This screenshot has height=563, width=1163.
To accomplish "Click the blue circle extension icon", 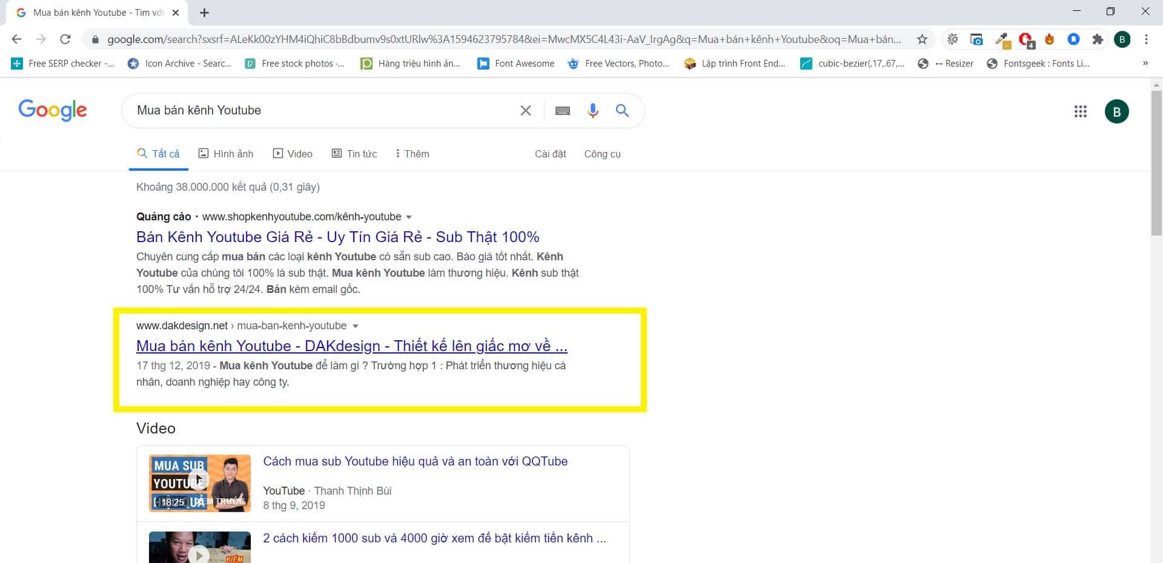I will [x=1073, y=39].
